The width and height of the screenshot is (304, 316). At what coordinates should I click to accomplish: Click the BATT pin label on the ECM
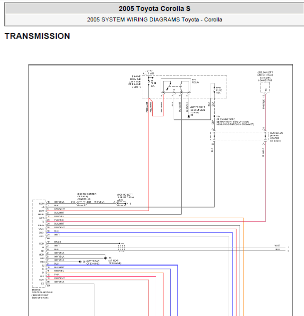coord(41,211)
